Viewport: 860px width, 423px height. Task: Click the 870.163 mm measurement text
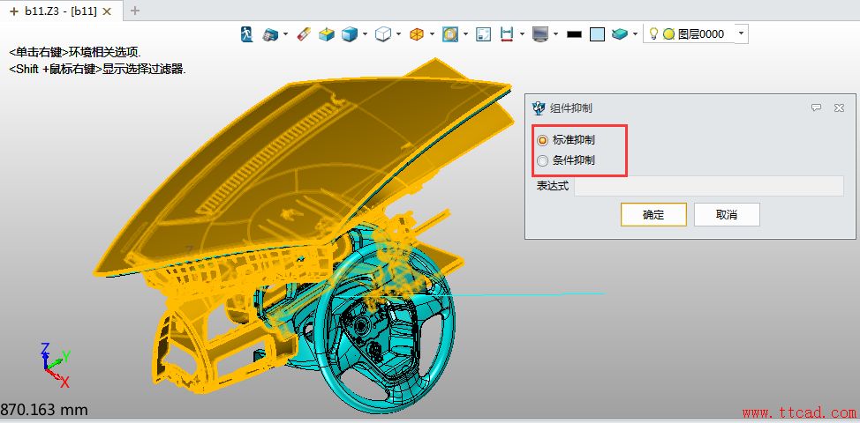click(x=44, y=409)
